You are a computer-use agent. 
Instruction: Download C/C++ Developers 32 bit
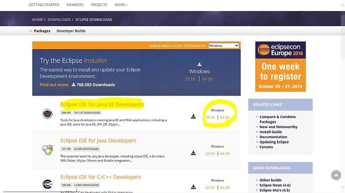[210, 187]
